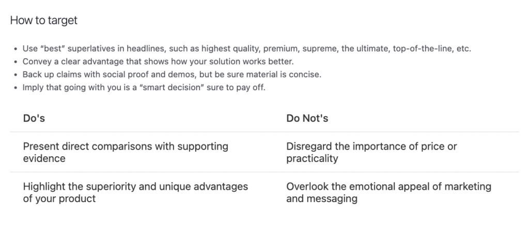Click the "Do Not's" column header
Viewport: 529px width, 247px height.
(x=307, y=119)
